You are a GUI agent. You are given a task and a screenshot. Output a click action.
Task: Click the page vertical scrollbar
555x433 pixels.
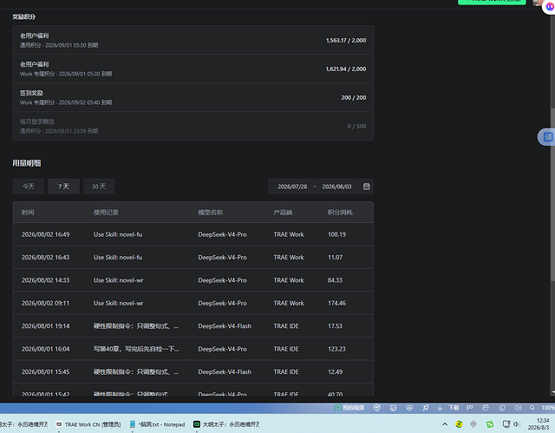[x=552, y=194]
